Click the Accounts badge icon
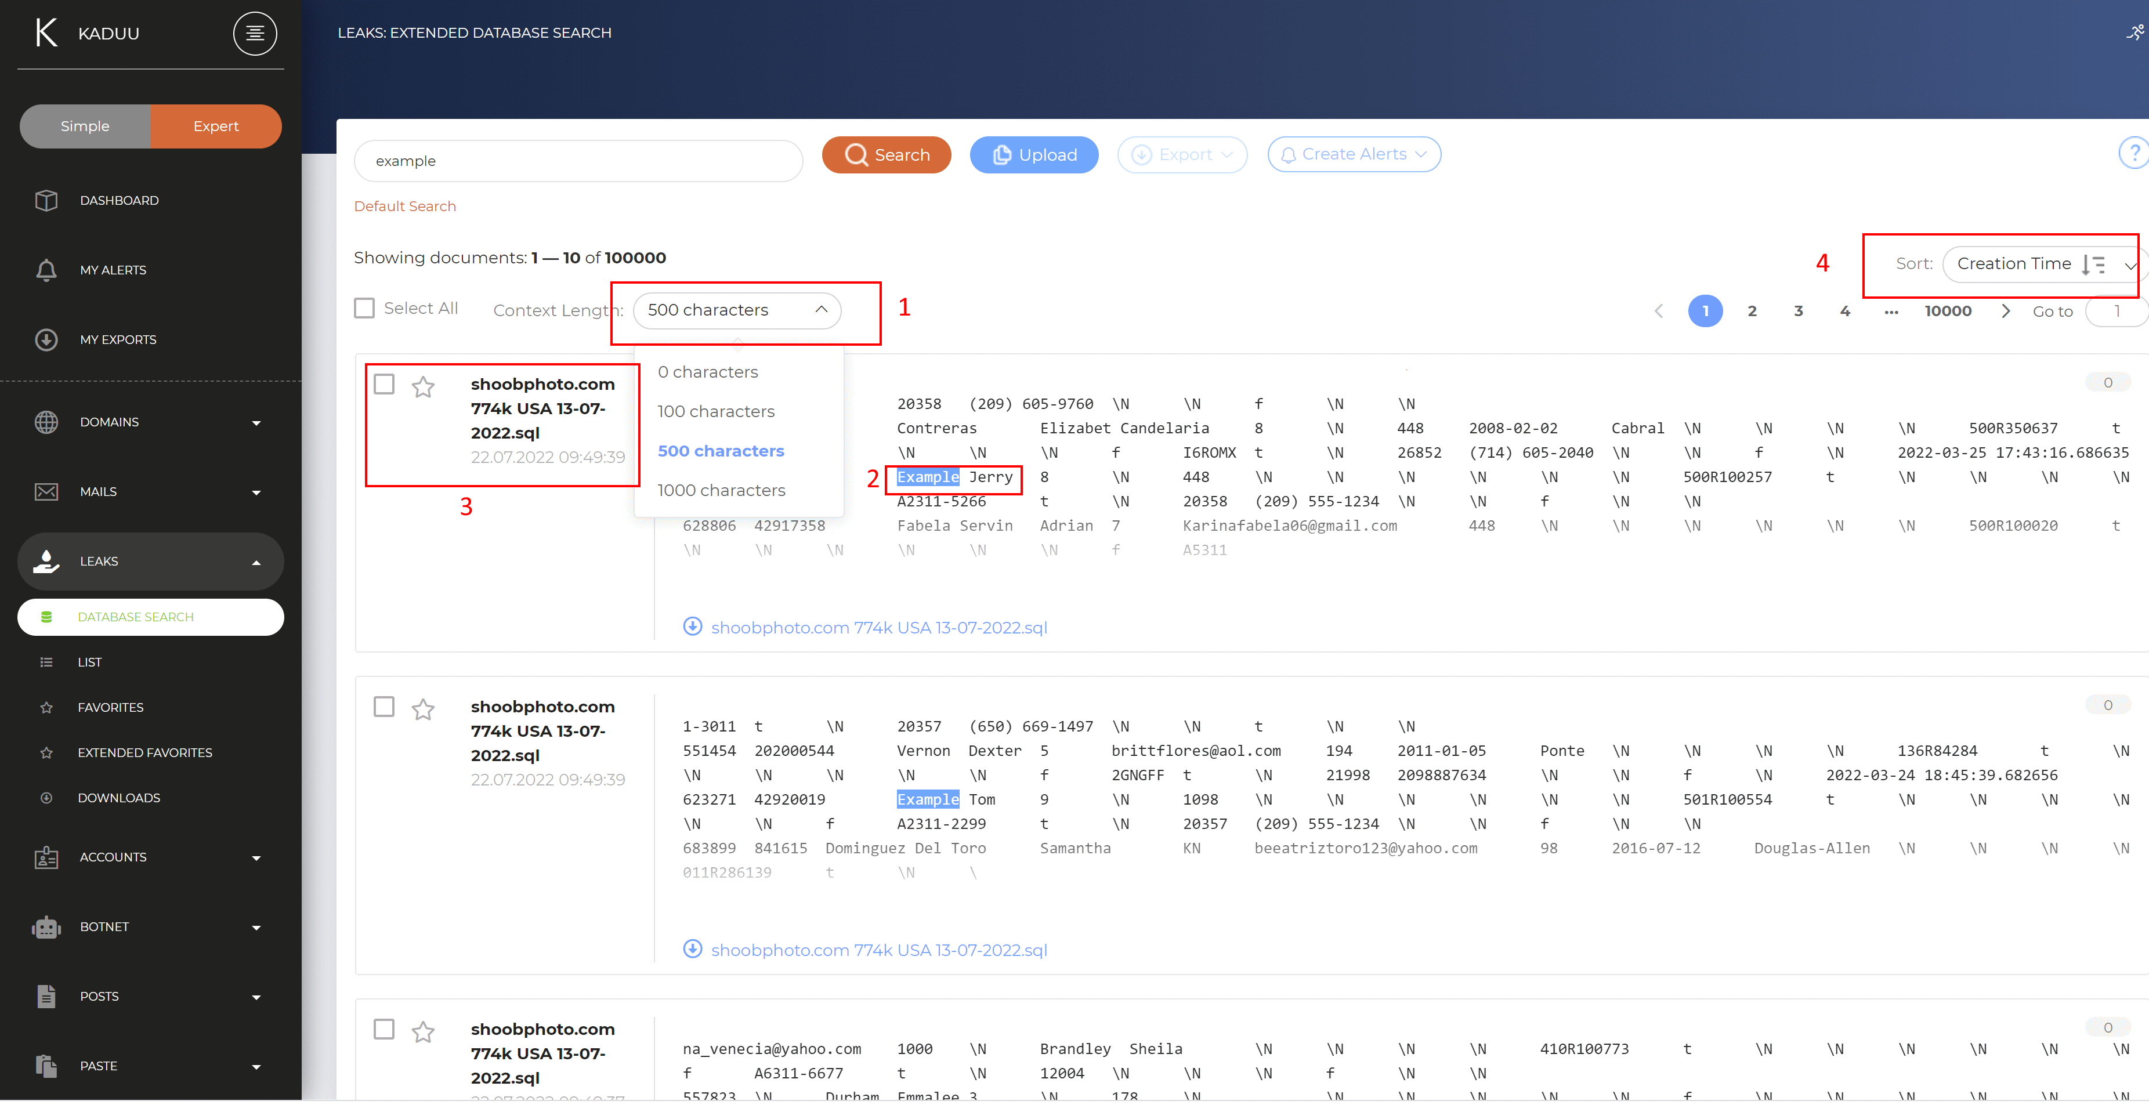 (x=46, y=857)
